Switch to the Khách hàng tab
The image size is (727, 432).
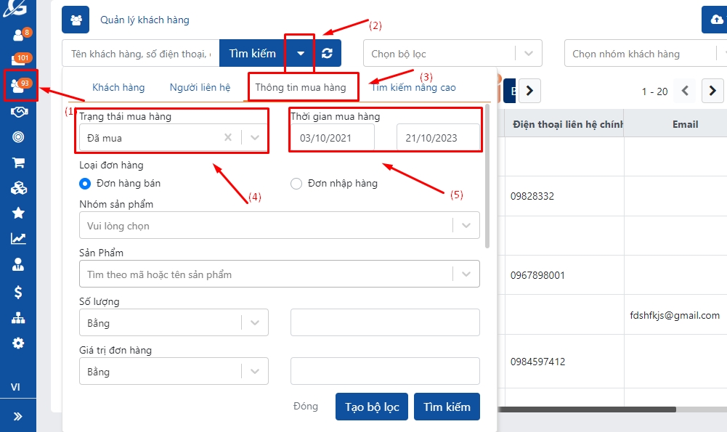118,88
